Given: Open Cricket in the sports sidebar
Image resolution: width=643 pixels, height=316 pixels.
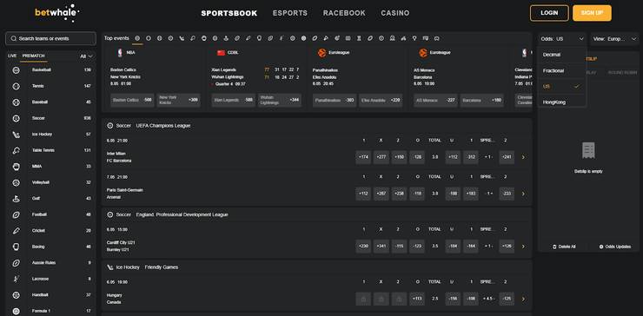Looking at the screenshot, I should (x=51, y=231).
